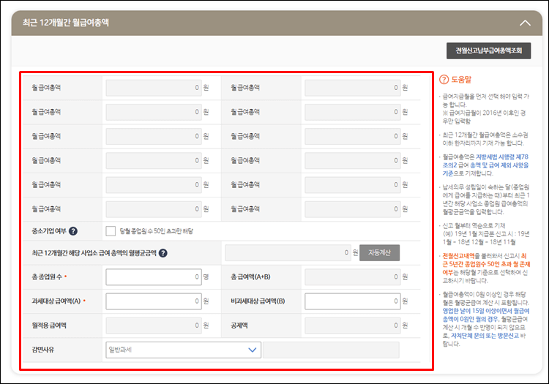Focus the 과세대상 급여액(A) input field
This screenshot has width=549, height=384.
tap(154, 301)
